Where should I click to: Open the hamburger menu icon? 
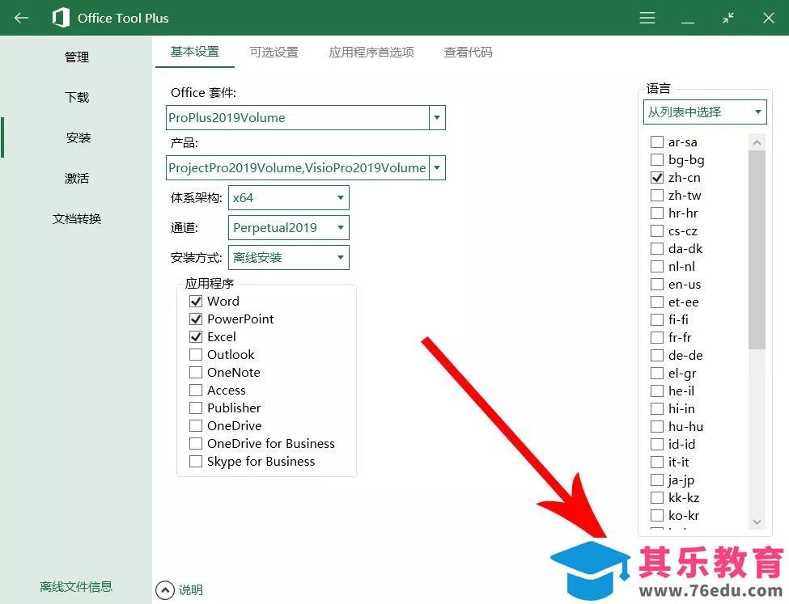pyautogui.click(x=647, y=18)
